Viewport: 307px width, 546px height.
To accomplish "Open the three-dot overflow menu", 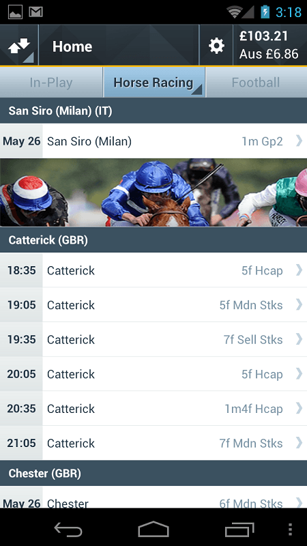I will click(x=291, y=530).
